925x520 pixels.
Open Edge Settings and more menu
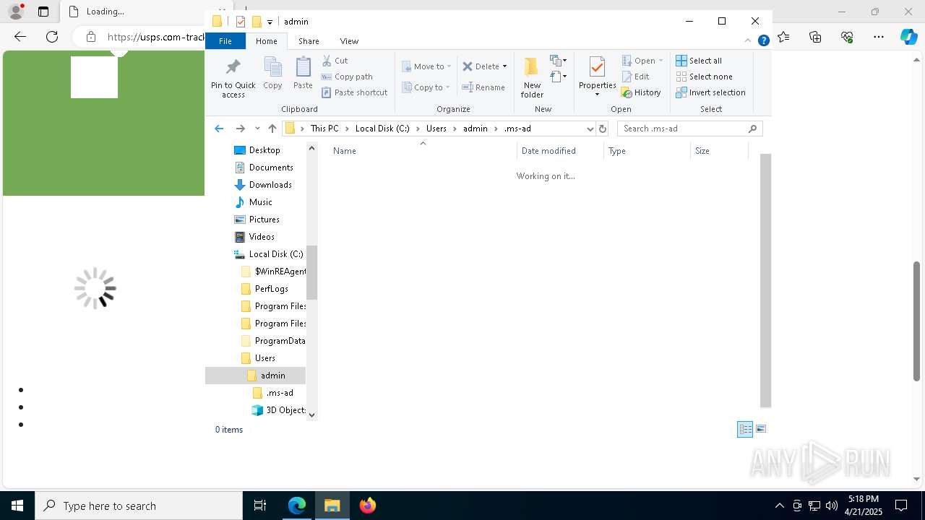point(879,37)
